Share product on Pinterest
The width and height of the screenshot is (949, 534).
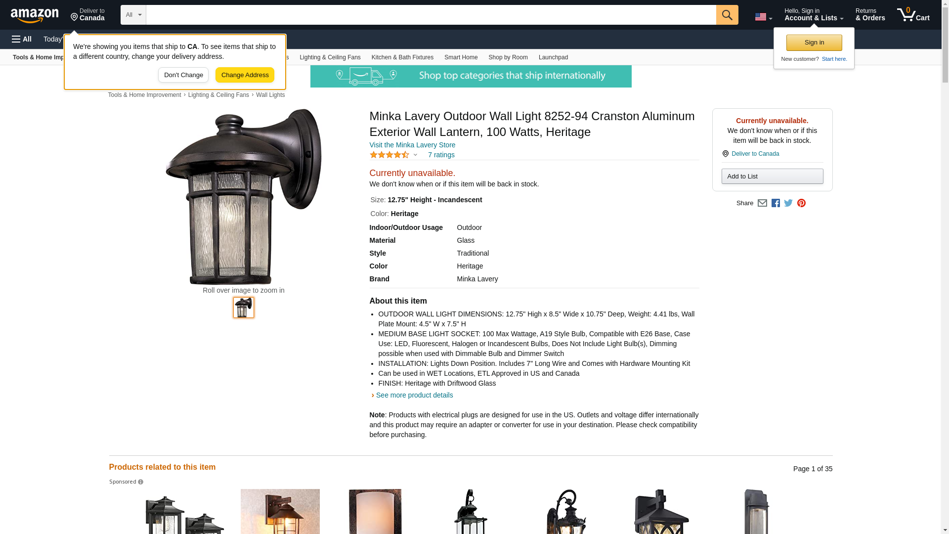click(801, 203)
